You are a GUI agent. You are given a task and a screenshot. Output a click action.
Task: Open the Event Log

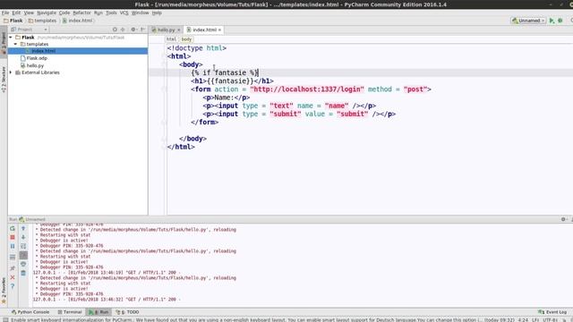pyautogui.click(x=552, y=312)
